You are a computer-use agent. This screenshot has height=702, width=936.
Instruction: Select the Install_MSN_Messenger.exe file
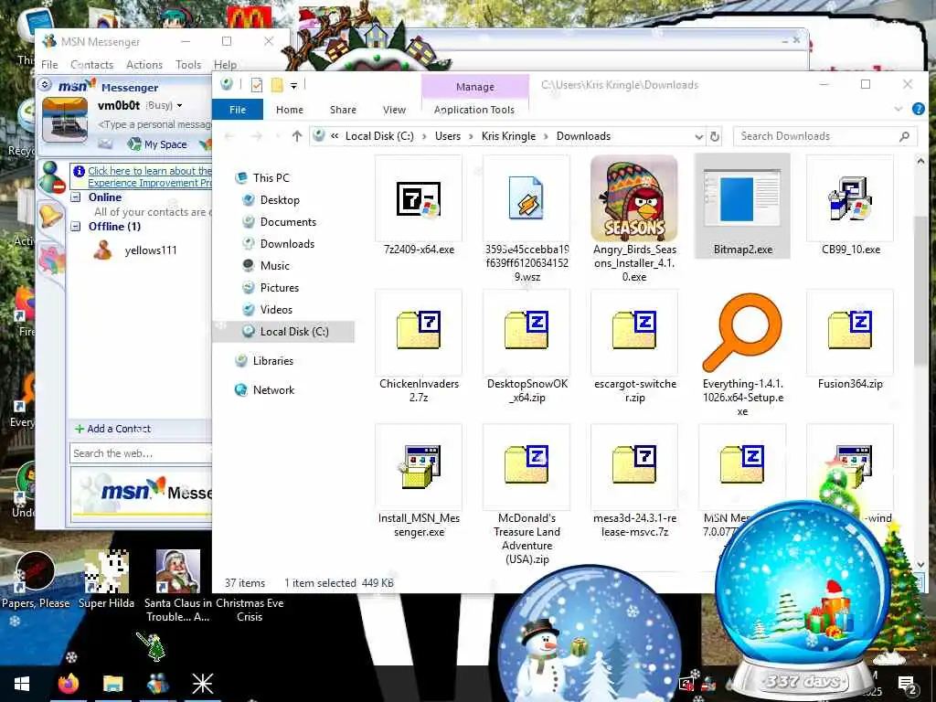(x=419, y=482)
